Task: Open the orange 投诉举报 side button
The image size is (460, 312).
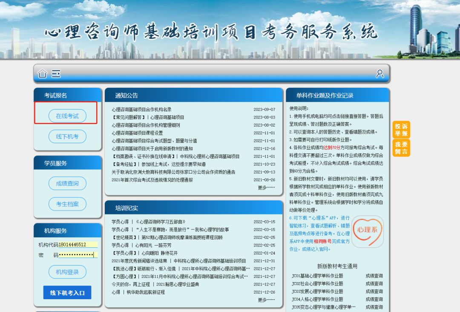Action: point(401,130)
